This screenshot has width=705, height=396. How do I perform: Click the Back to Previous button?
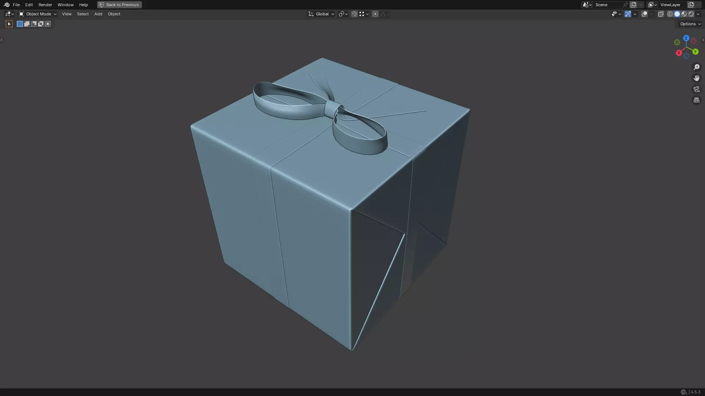tap(119, 5)
